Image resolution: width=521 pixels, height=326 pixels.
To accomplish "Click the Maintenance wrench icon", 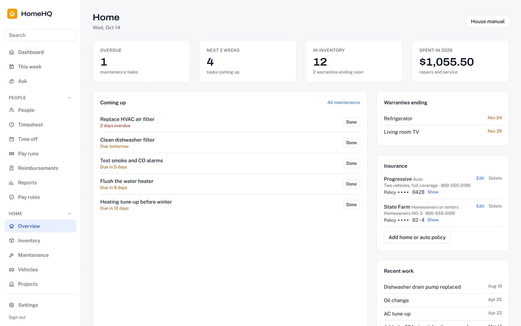I will tap(12, 255).
